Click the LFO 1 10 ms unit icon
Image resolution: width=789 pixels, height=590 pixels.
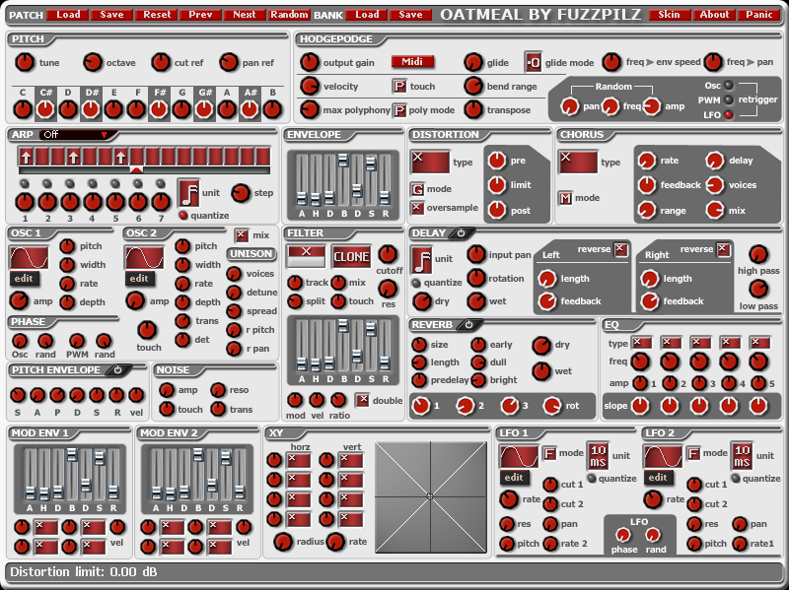[599, 456]
